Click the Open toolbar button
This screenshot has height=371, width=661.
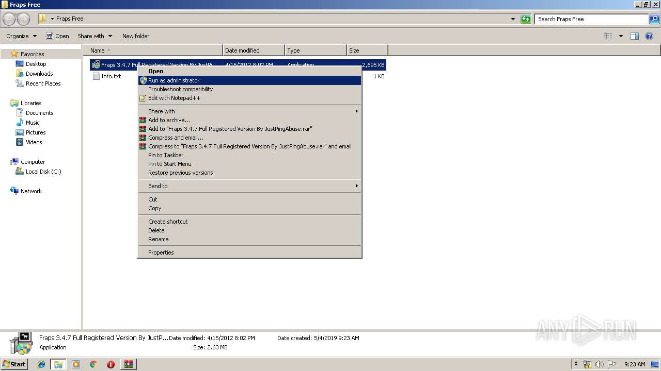(57, 36)
